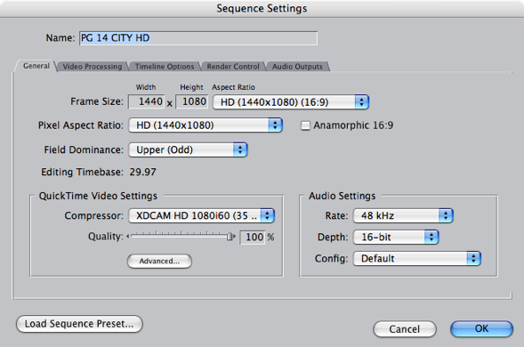524x347 pixels.
Task: Open the Aspect Ratio dropdown
Action: click(x=291, y=102)
